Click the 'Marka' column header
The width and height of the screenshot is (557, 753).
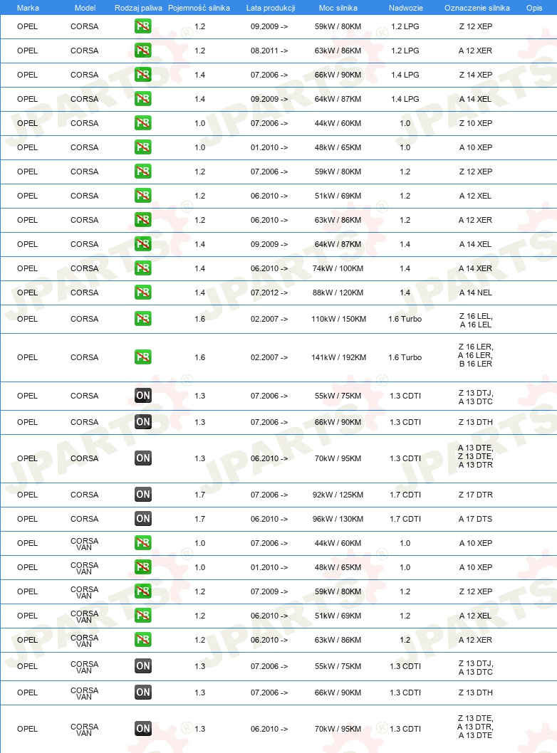click(28, 8)
